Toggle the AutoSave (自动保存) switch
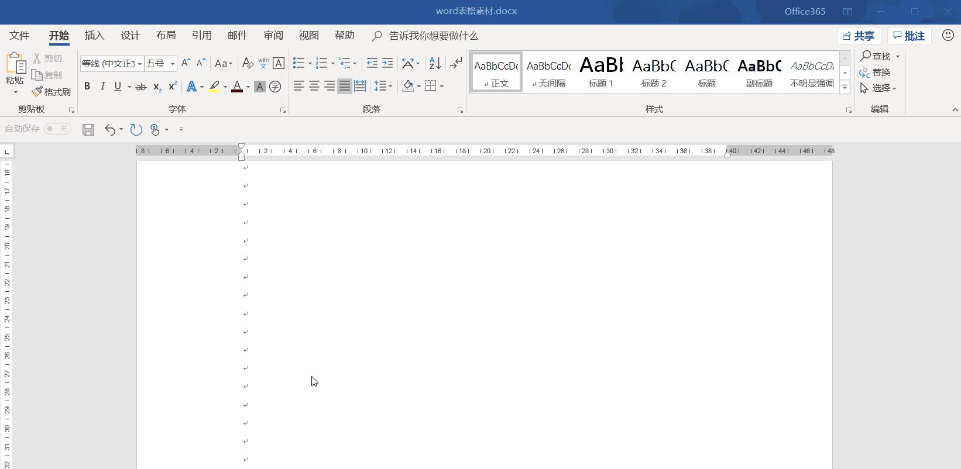This screenshot has height=469, width=961. pyautogui.click(x=57, y=129)
